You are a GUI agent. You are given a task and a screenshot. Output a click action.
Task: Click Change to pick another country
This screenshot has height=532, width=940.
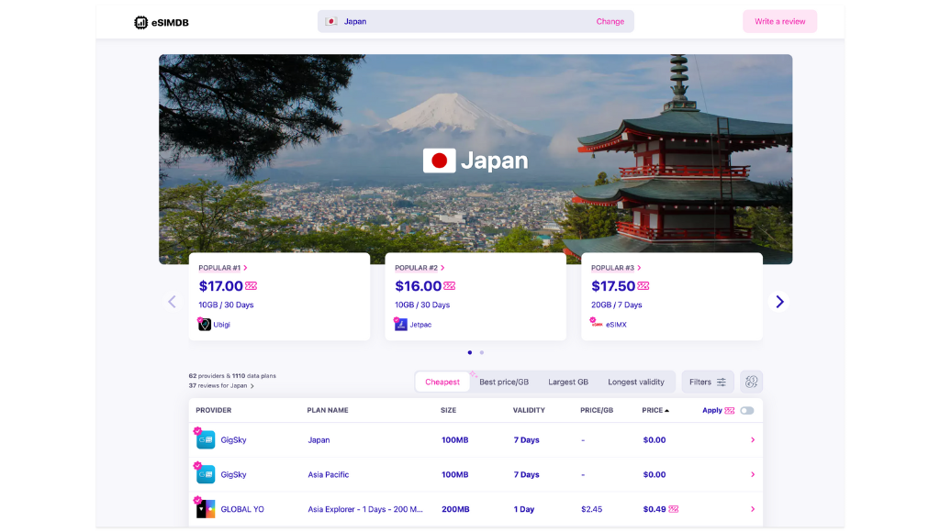click(610, 22)
